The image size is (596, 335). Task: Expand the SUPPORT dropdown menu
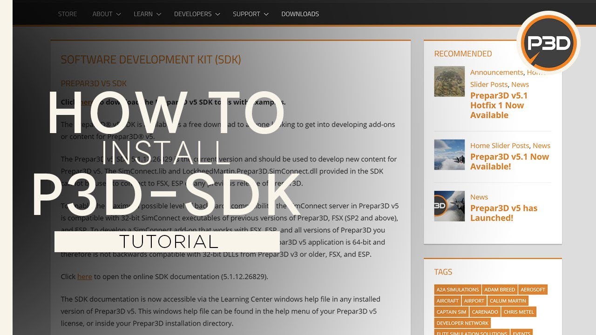tap(251, 14)
